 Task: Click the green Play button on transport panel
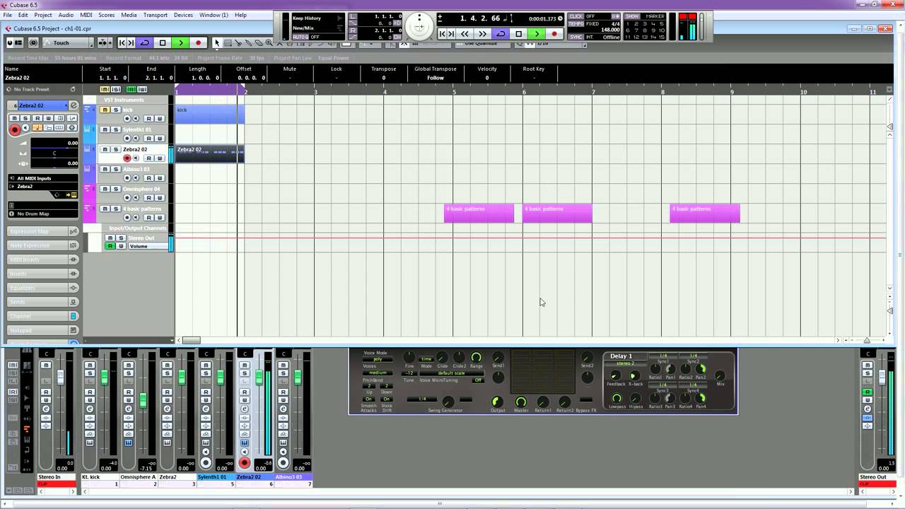point(537,33)
